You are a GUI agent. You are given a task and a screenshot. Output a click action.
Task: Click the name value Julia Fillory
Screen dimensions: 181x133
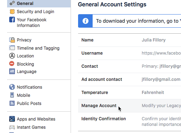[x=154, y=40]
